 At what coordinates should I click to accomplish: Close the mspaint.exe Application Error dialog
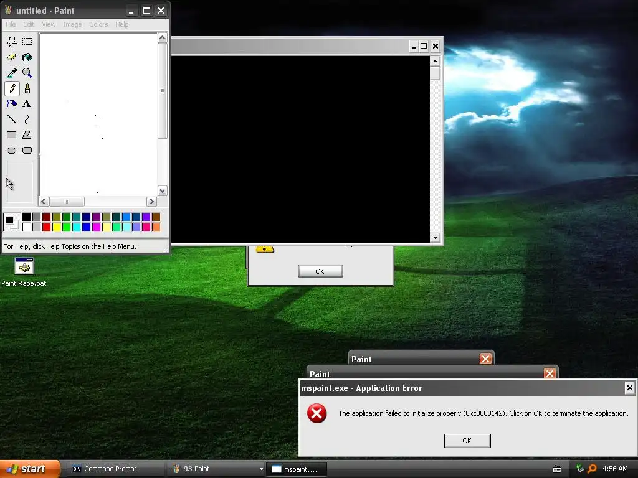coord(629,388)
